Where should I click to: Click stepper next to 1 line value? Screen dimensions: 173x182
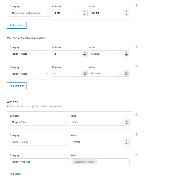pos(127,122)
